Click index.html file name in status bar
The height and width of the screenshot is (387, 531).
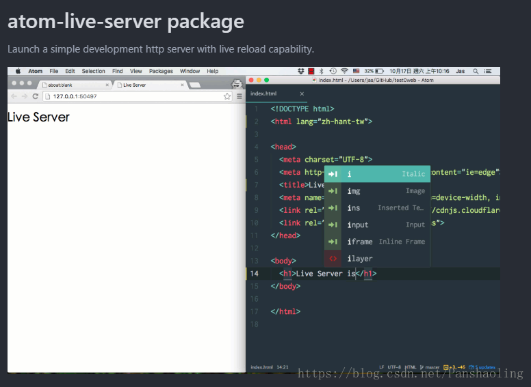(261, 367)
